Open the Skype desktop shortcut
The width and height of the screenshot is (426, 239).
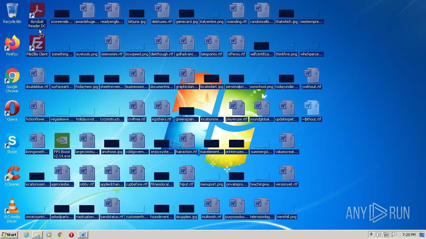pyautogui.click(x=12, y=143)
